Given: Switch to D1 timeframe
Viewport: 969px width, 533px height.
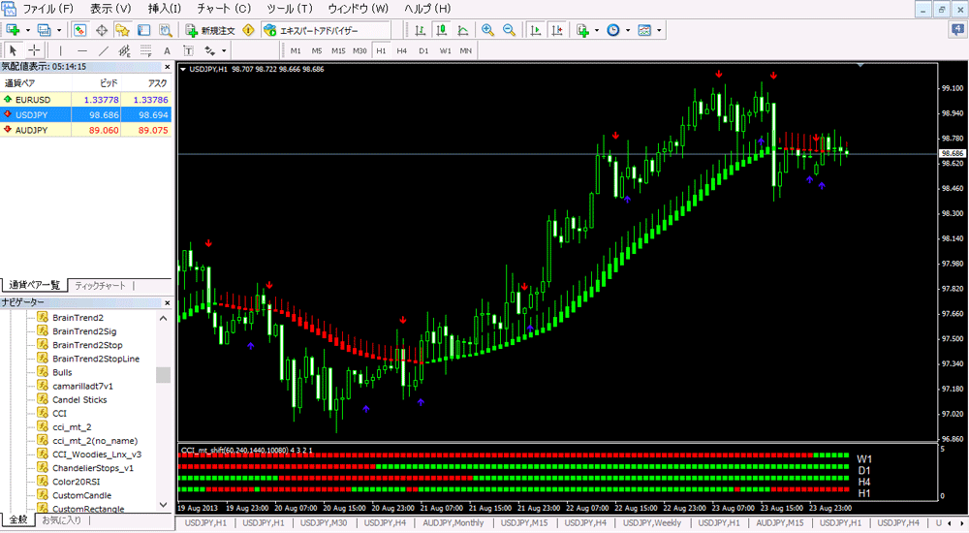Looking at the screenshot, I should [423, 50].
